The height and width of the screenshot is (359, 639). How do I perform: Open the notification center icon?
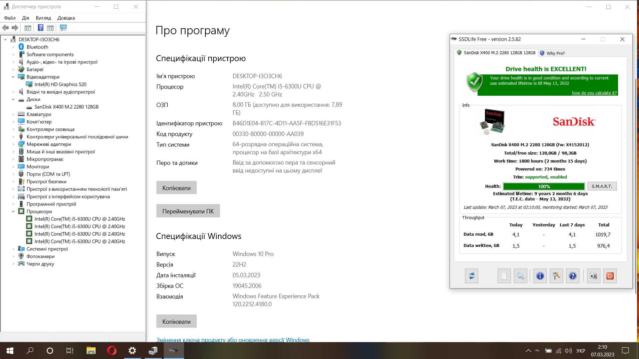pyautogui.click(x=625, y=351)
